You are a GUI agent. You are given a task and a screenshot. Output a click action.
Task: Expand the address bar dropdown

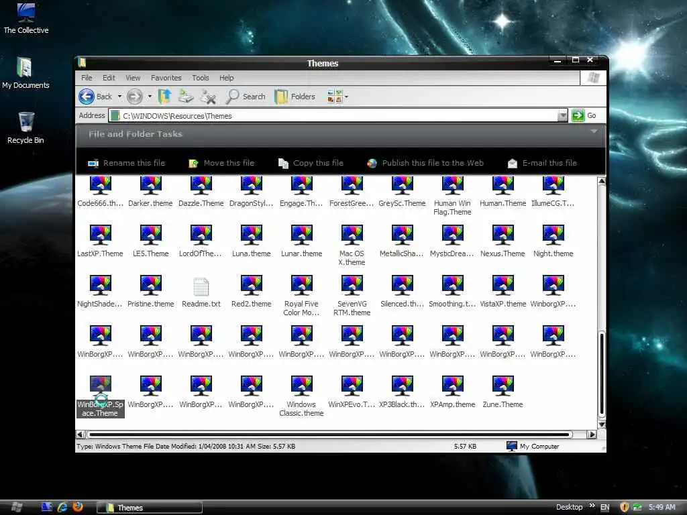point(563,115)
